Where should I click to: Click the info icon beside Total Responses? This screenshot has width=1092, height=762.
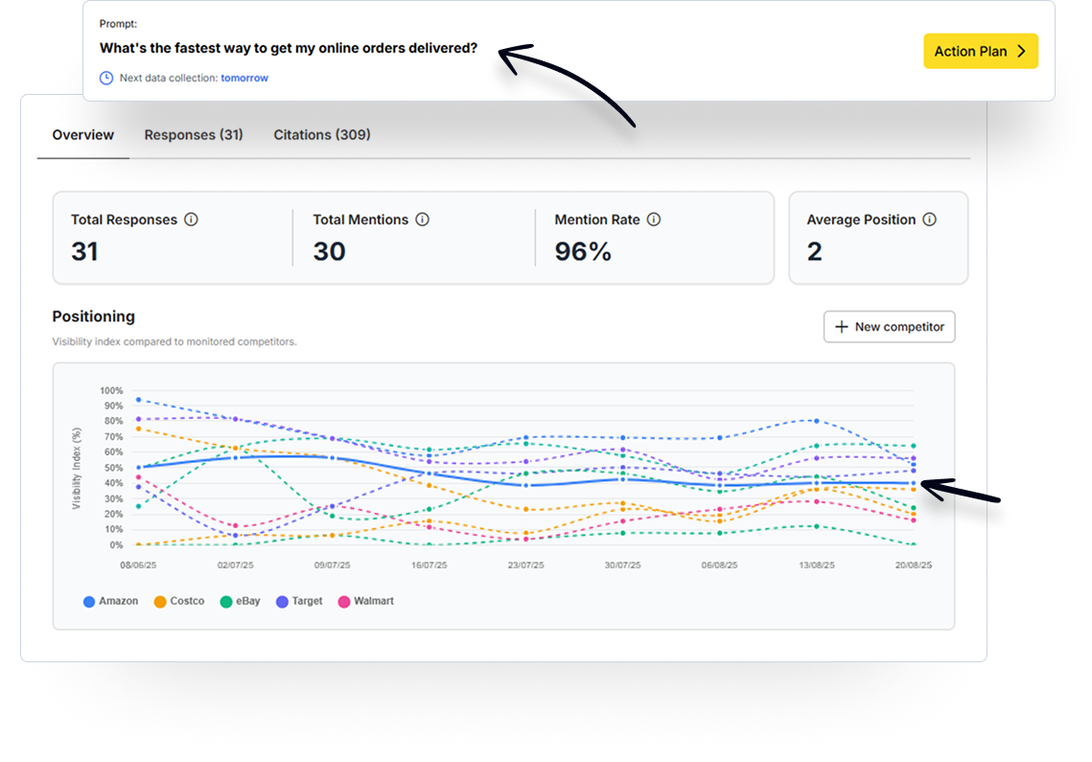click(x=191, y=219)
